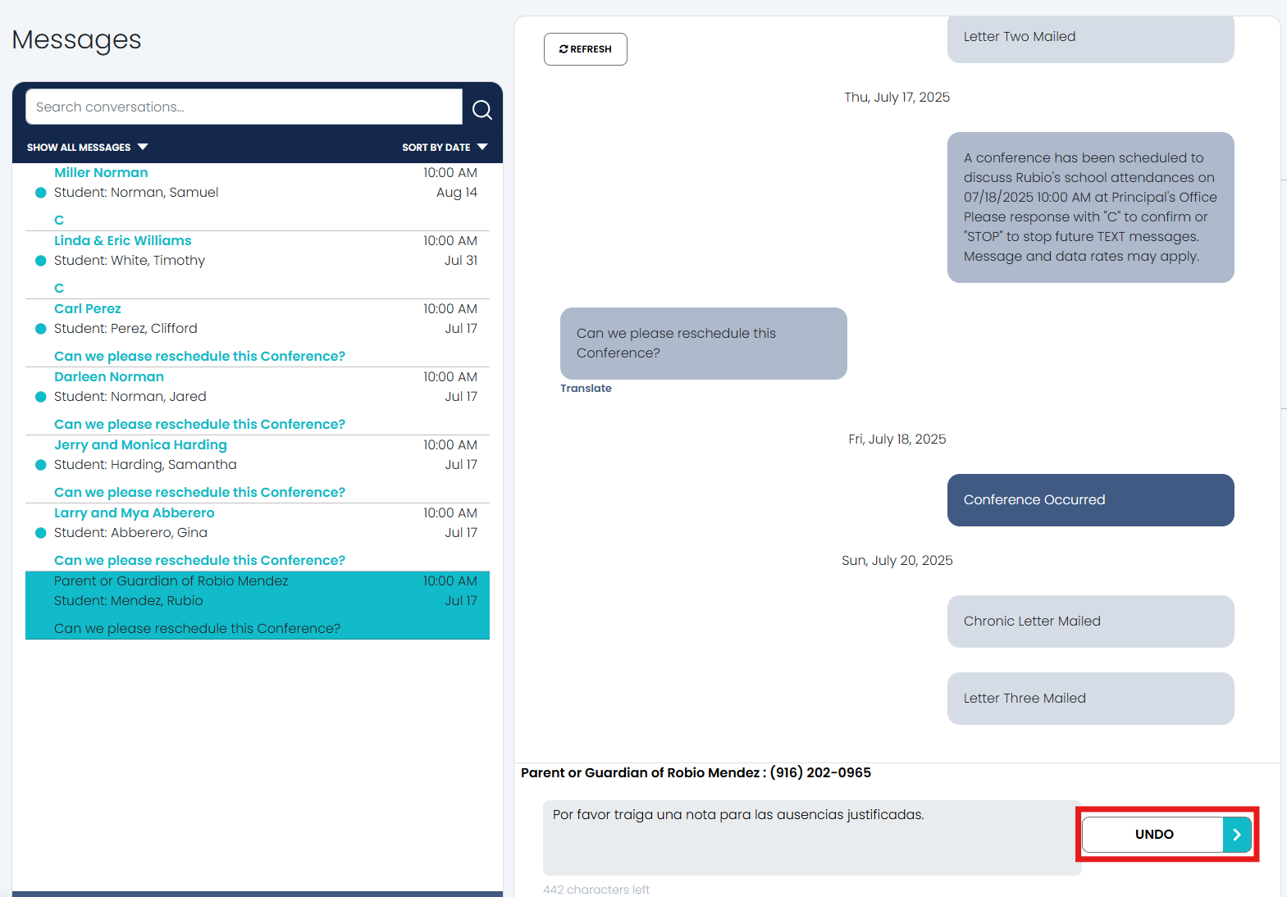Image resolution: width=1287 pixels, height=897 pixels.
Task: Select the Robio Mendez conversation row
Action: pos(257,605)
